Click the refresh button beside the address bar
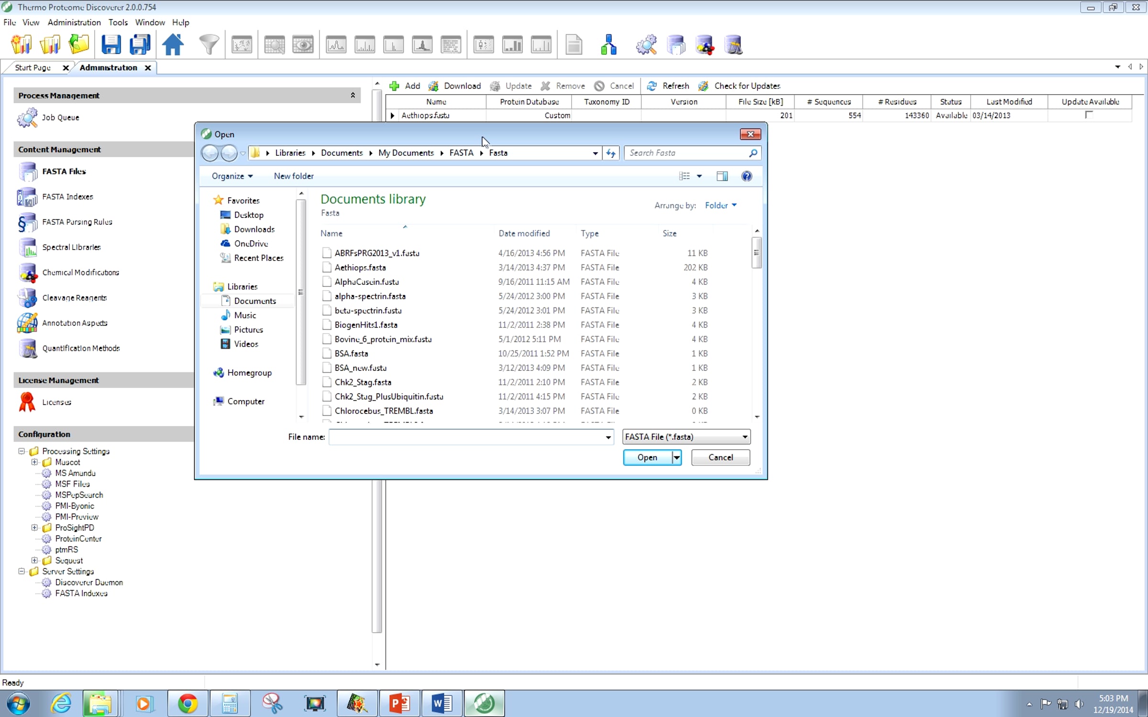1148x717 pixels. pos(611,153)
